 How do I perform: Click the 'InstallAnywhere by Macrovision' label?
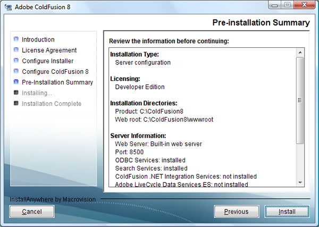53,199
